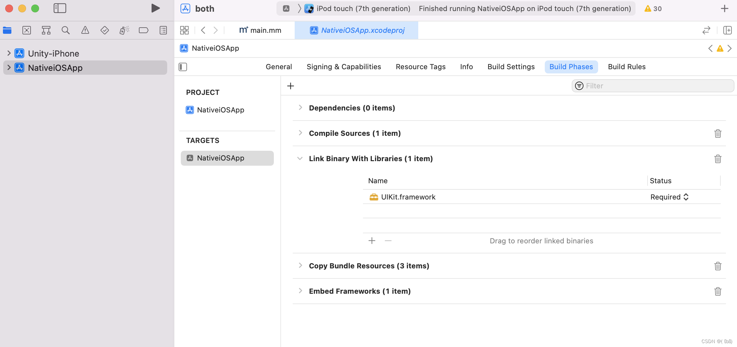The width and height of the screenshot is (737, 347).
Task: Open the Breakpoint navigator icon
Action: [143, 30]
